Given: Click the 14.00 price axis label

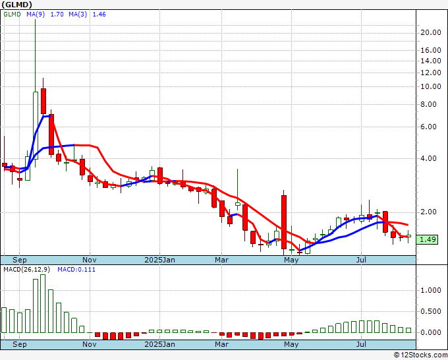Looking at the screenshot, I should (x=431, y=61).
